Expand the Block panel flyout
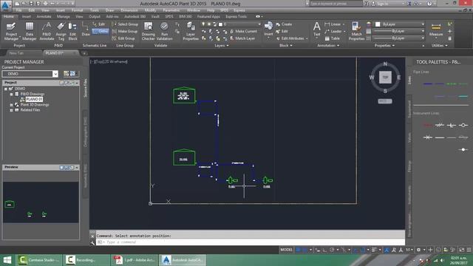 point(286,46)
